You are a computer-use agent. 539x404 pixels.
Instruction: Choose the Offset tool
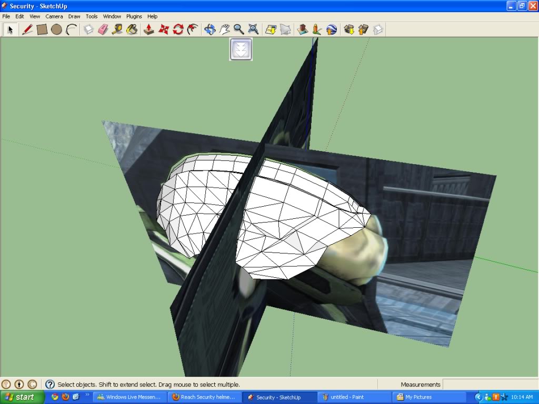click(x=193, y=29)
